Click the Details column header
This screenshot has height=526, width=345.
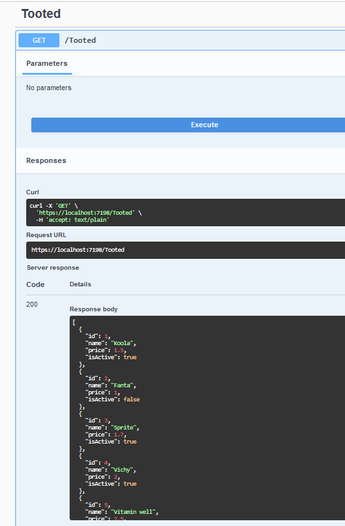click(x=80, y=284)
